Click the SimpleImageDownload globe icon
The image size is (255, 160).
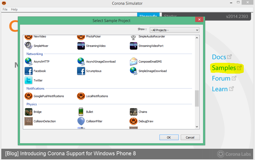[134, 71]
